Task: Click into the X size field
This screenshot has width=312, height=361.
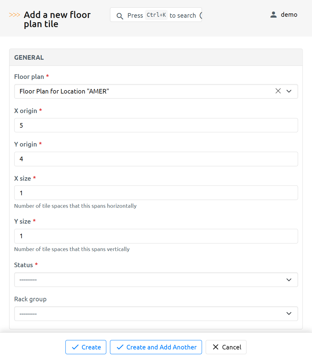Action: pyautogui.click(x=156, y=193)
